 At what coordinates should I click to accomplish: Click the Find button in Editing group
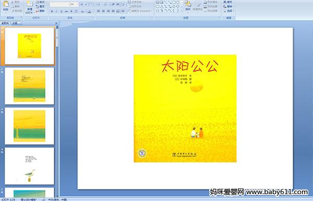point(228,2)
